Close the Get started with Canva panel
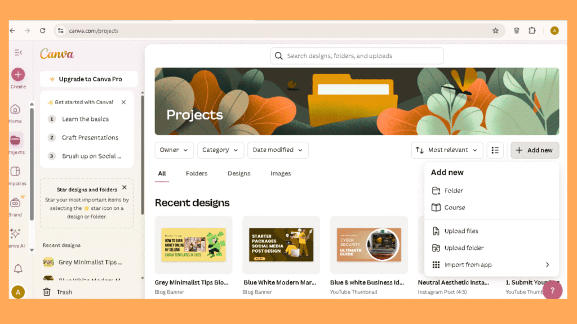This screenshot has width=577, height=324. coord(123,102)
